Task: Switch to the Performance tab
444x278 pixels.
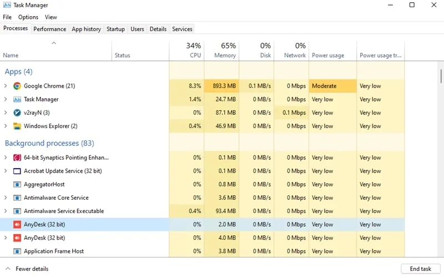Action: (x=49, y=29)
